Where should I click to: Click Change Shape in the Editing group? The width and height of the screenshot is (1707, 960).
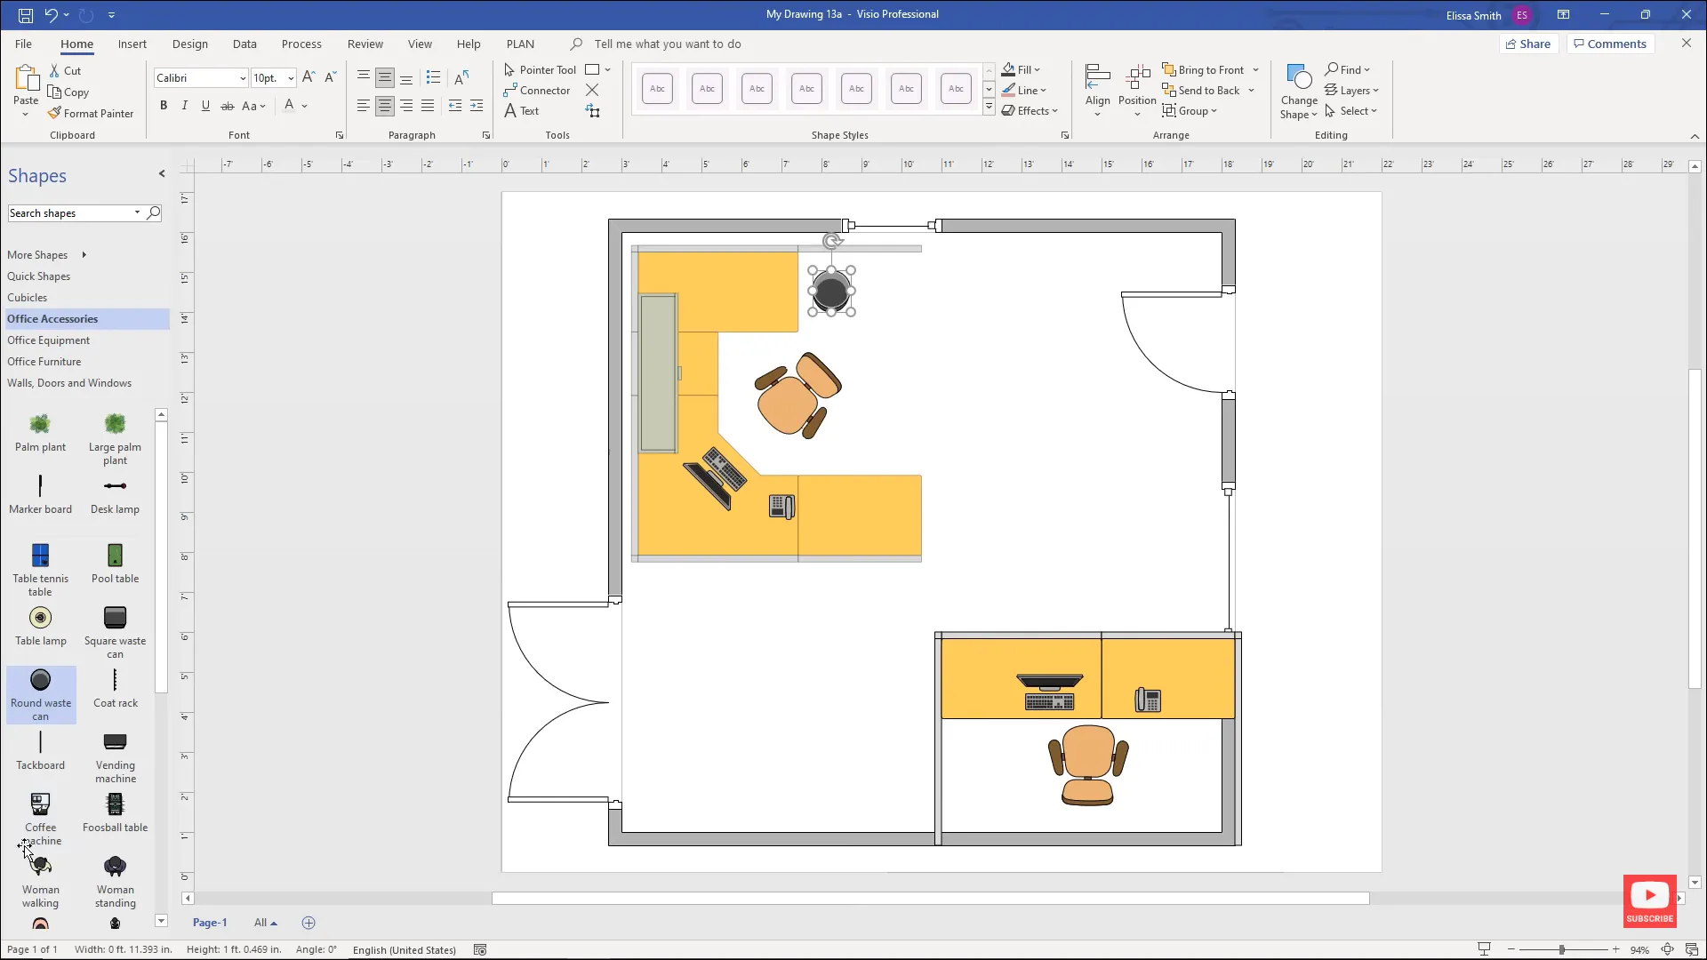pos(1298,89)
